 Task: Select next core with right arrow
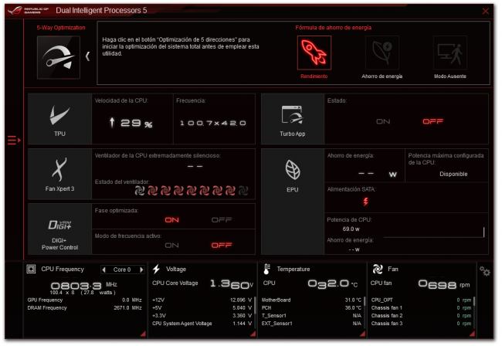(x=141, y=270)
